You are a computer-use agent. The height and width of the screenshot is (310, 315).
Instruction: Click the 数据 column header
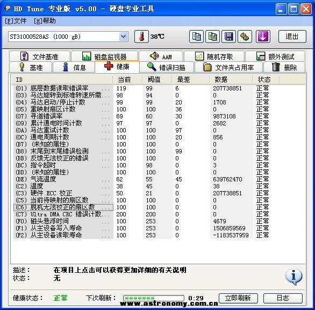231,80
